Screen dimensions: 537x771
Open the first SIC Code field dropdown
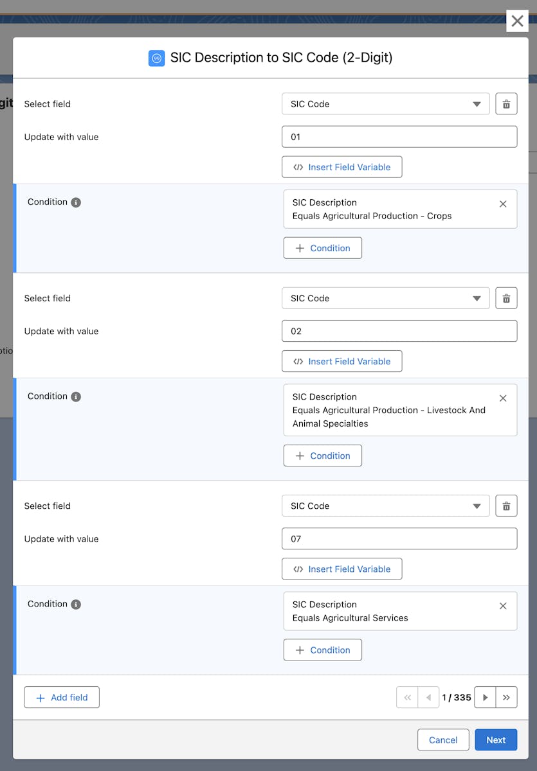pos(385,103)
